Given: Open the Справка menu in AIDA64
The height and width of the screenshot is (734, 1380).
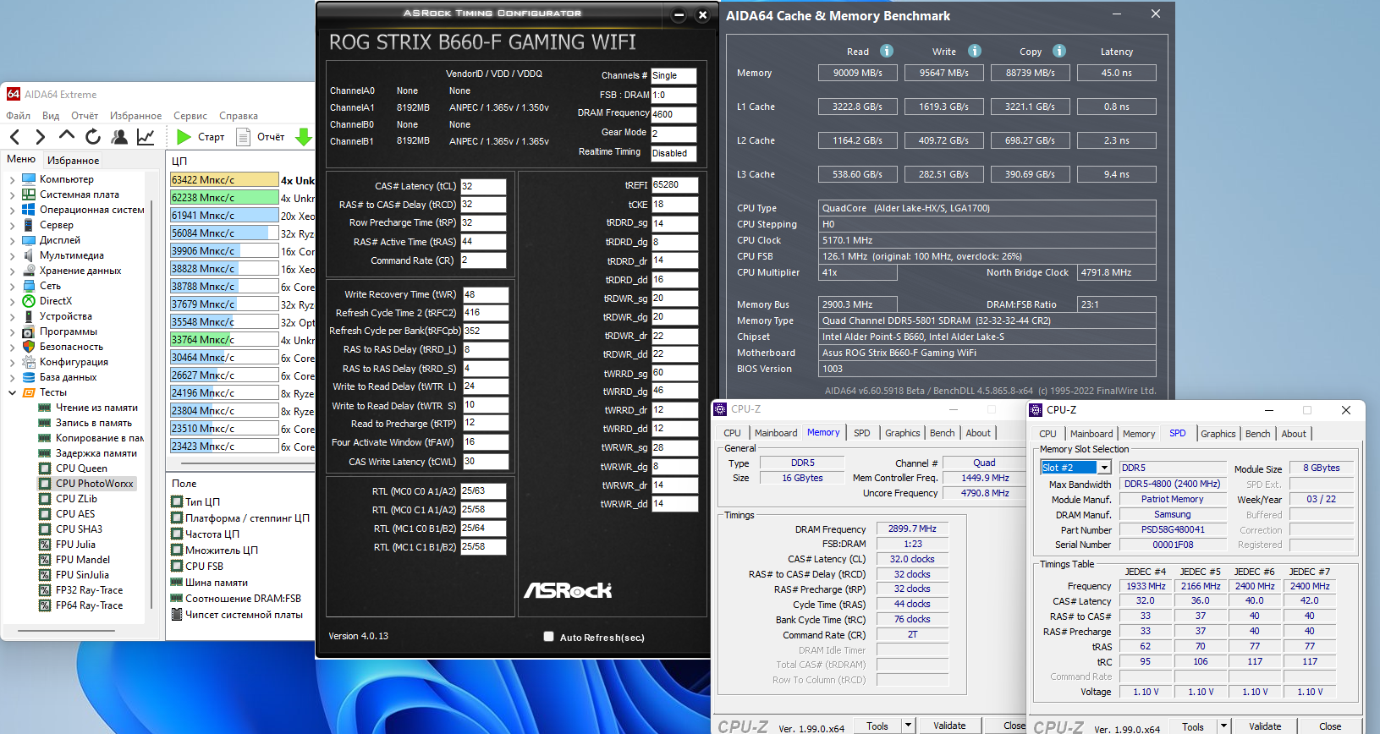Looking at the screenshot, I should point(239,116).
